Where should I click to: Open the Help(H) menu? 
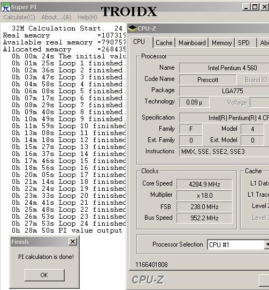point(87,17)
